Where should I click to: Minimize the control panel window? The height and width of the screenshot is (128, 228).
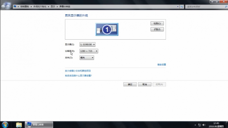[212, 2]
